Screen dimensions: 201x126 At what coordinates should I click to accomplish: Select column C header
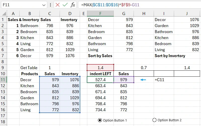click(50, 14)
